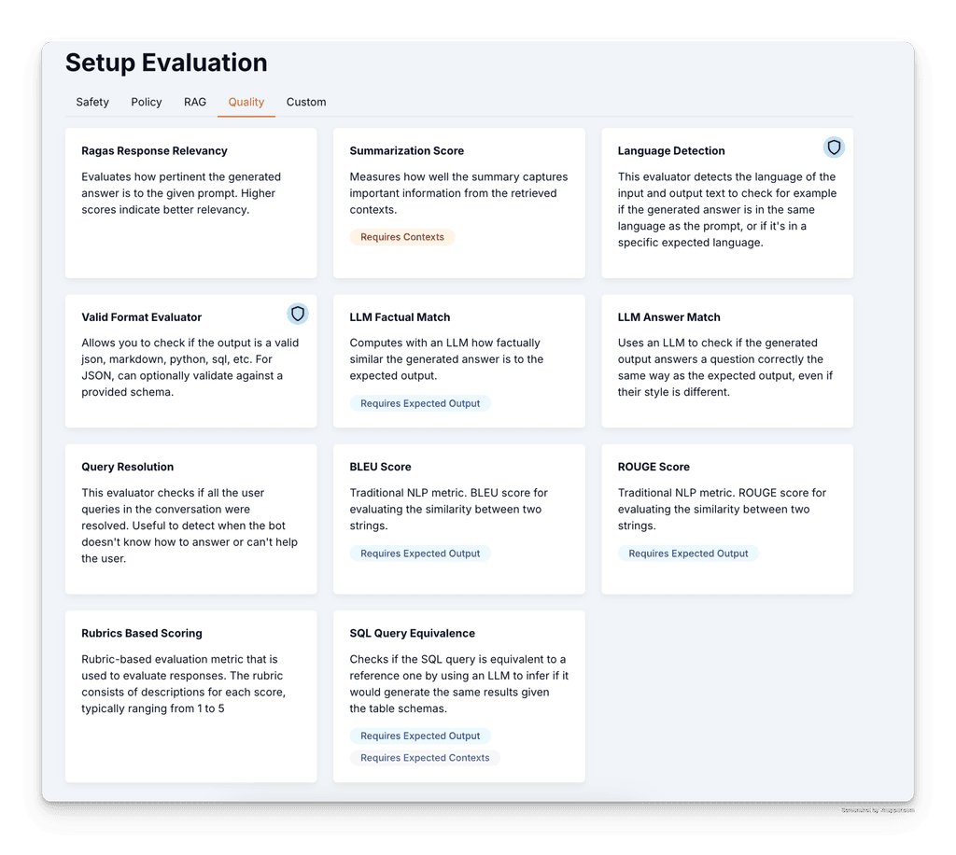Select the ROUGE Score evaluator card
Viewport: 956px width, 855px height.
click(727, 519)
